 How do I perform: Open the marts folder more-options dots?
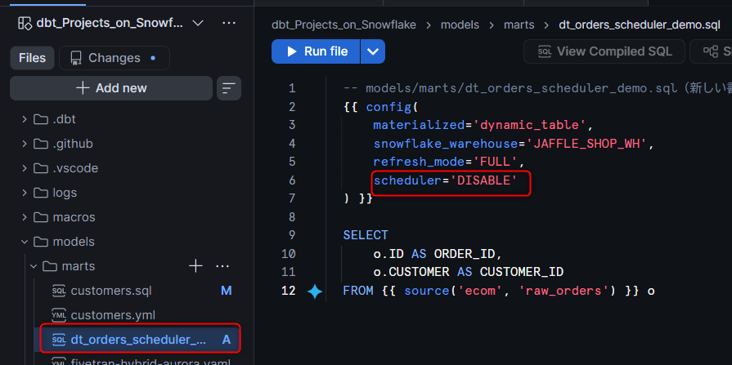(222, 266)
